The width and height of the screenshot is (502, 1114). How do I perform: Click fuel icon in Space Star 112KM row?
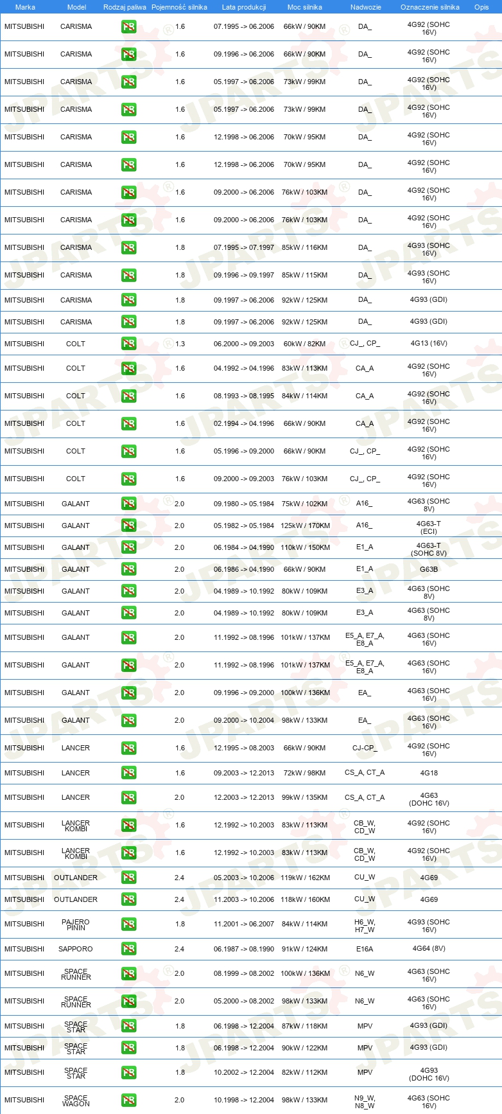tap(128, 1073)
